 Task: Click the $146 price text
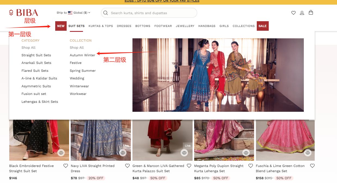point(13,178)
